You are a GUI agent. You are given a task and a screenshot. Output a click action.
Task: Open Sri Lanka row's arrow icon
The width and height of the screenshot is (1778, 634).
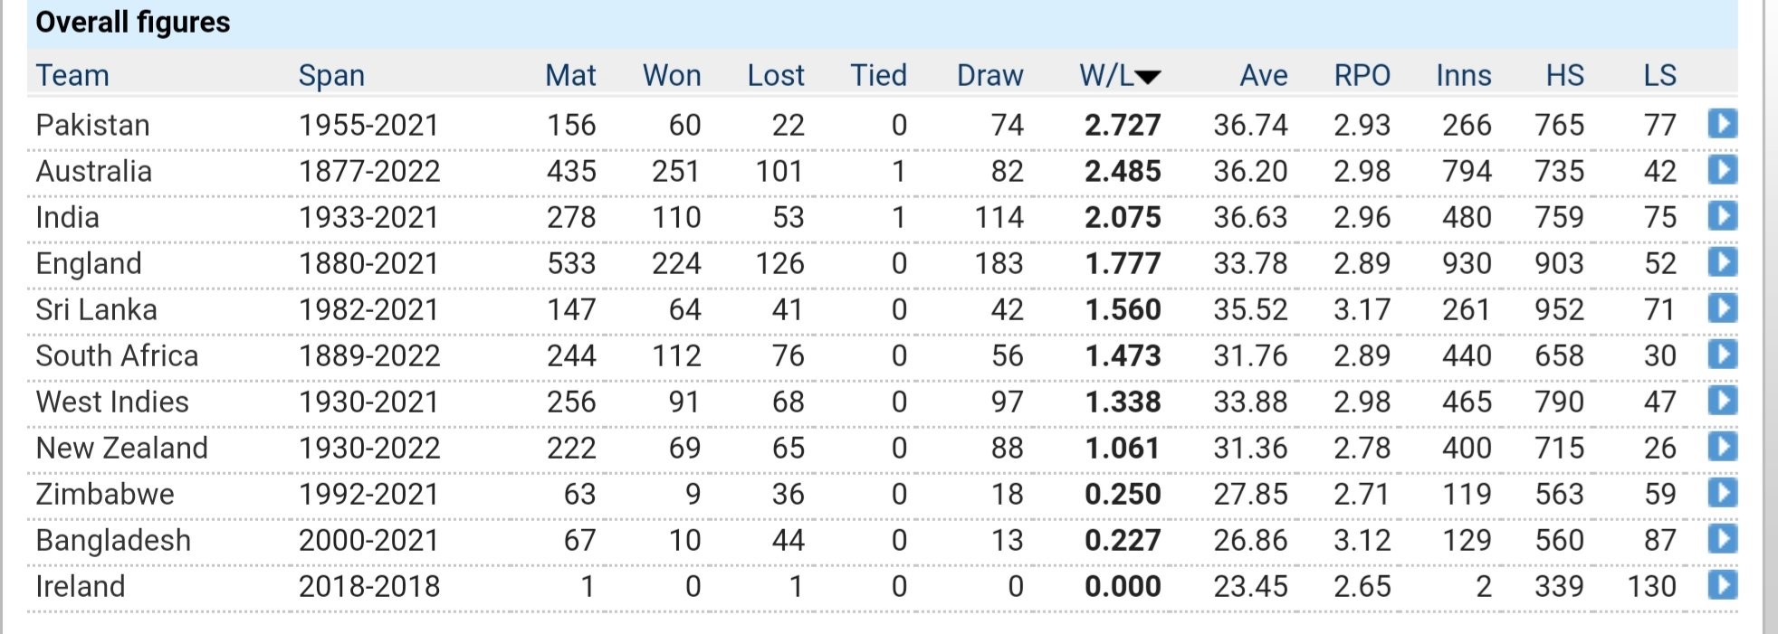pos(1722,308)
